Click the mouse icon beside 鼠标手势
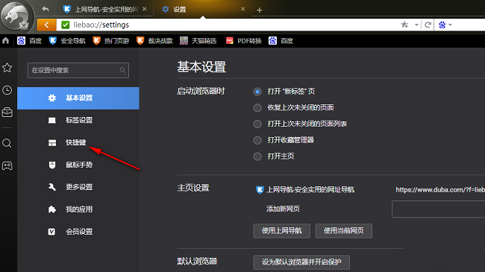The height and width of the screenshot is (272, 485). click(x=52, y=165)
